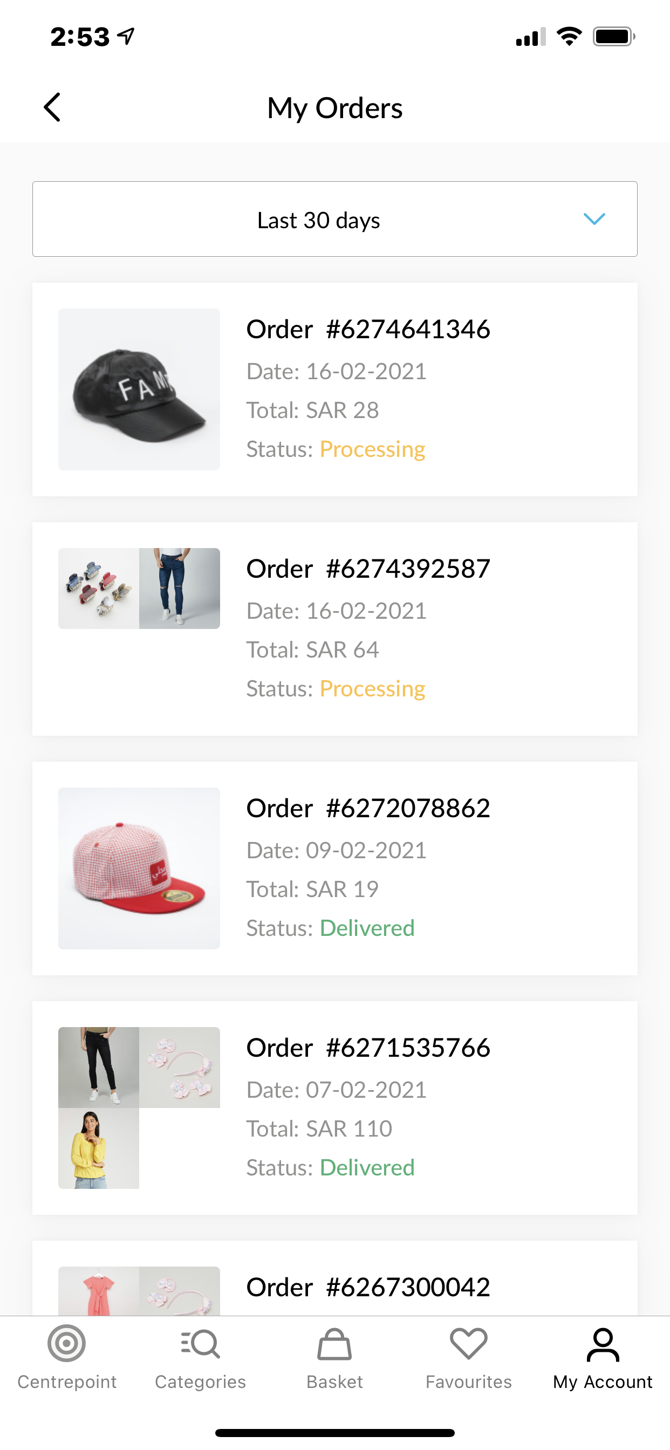Open order #6267300042 at the bottom
The image size is (670, 1450).
click(368, 1287)
